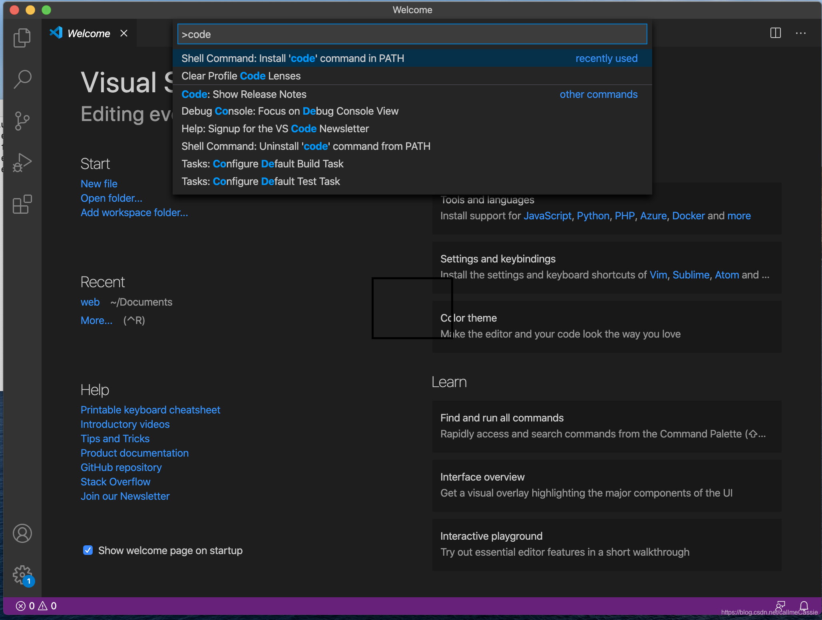822x620 pixels.
Task: Click the Split Editor Right icon
Action: pyautogui.click(x=775, y=33)
